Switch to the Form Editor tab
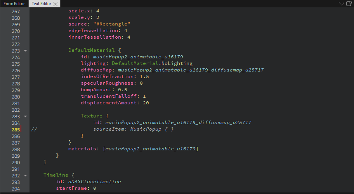Image resolution: width=354 pixels, height=194 pixels. coord(14,3)
